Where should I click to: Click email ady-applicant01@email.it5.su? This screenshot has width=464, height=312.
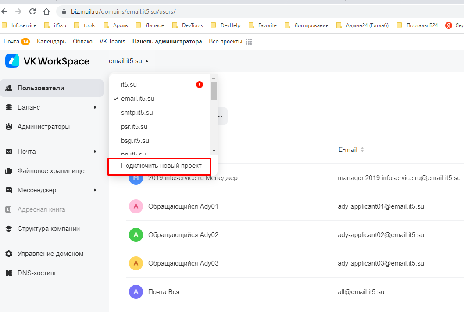381,206
